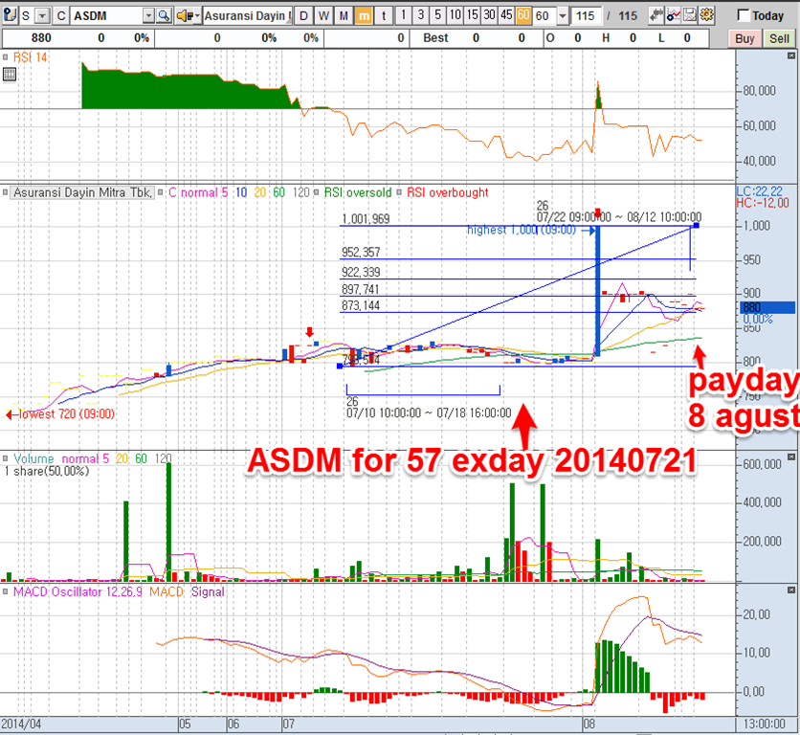
Task: Click moving average 5 legend label
Action: tap(225, 192)
